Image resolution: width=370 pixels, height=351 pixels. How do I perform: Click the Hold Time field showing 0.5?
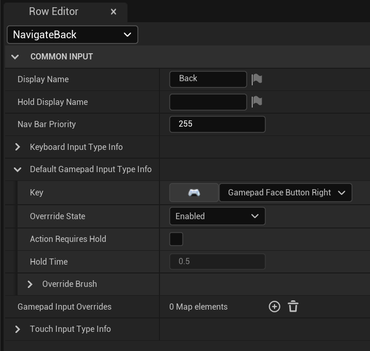tap(217, 262)
